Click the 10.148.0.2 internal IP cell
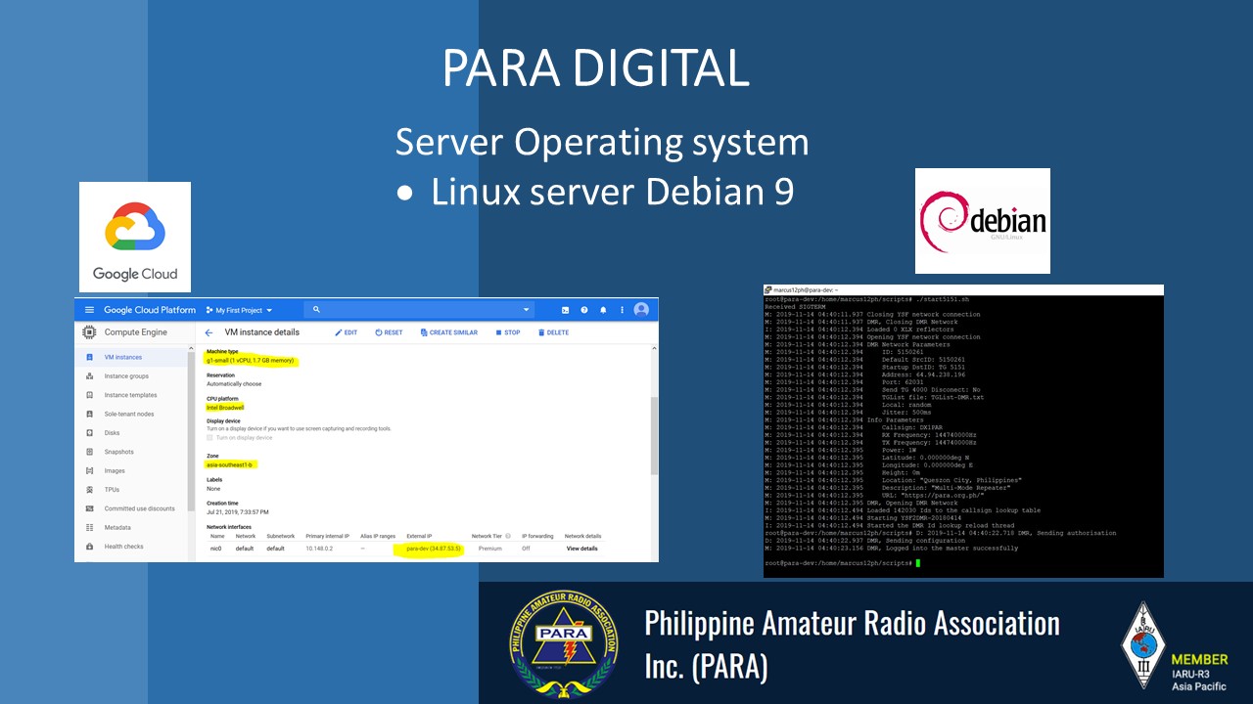Screen dimensions: 1253x704 point(319,549)
